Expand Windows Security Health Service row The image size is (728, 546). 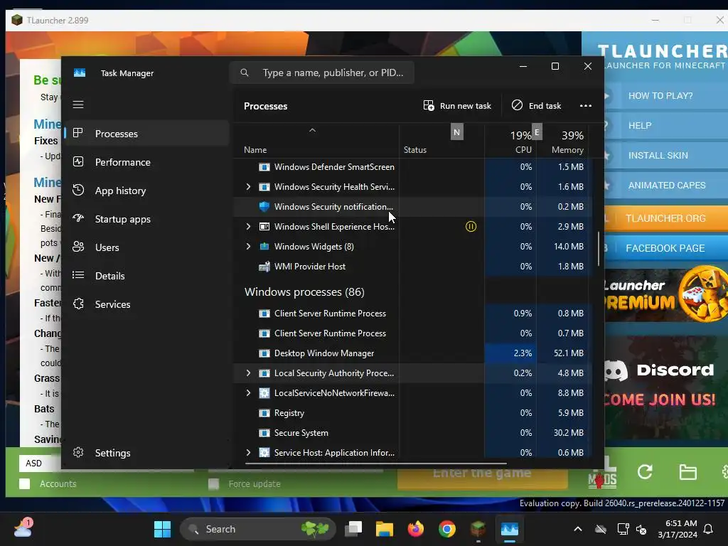[x=248, y=187]
